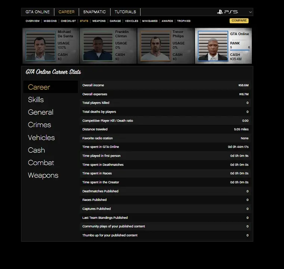Image resolution: width=284 pixels, height=269 pixels.
Task: Click the Deathmatches Published row
Action: [x=166, y=191]
